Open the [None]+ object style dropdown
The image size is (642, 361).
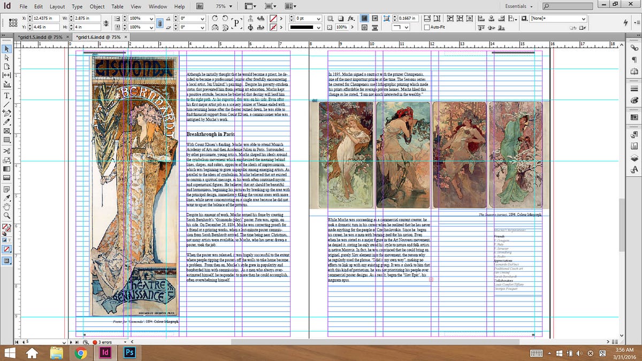coord(556,18)
